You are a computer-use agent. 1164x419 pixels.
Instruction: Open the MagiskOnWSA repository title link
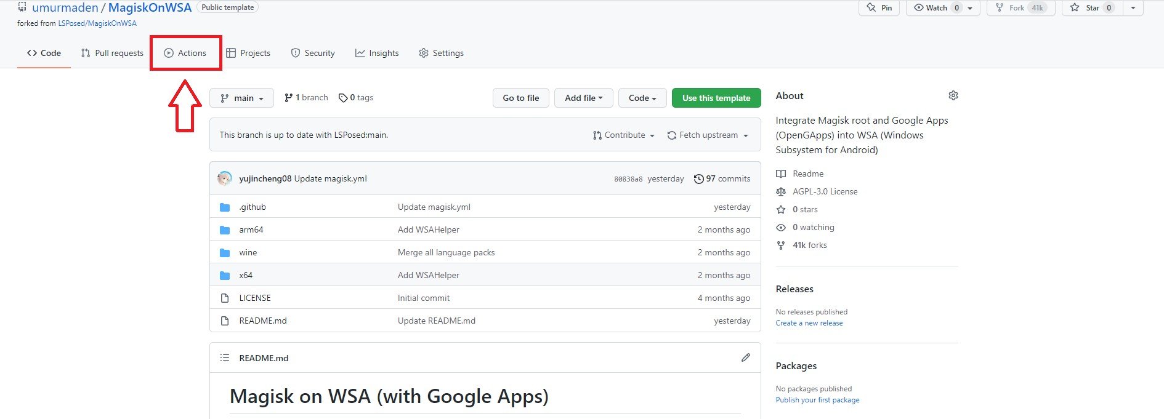click(x=150, y=8)
